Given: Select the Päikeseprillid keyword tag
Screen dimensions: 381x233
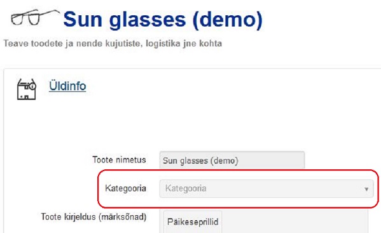Looking at the screenshot, I should pos(193,222).
